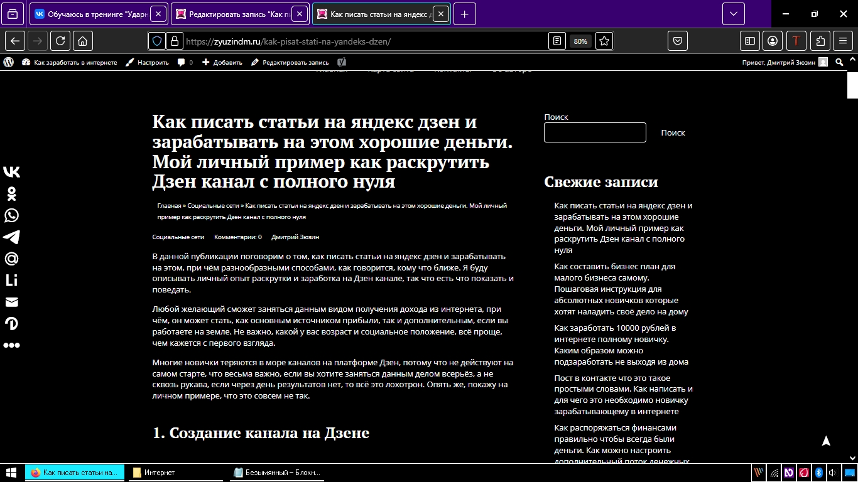This screenshot has width=858, height=482.
Task: Reload the current page
Action: [60, 41]
